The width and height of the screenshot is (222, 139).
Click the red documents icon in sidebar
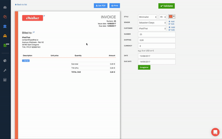[5, 17]
